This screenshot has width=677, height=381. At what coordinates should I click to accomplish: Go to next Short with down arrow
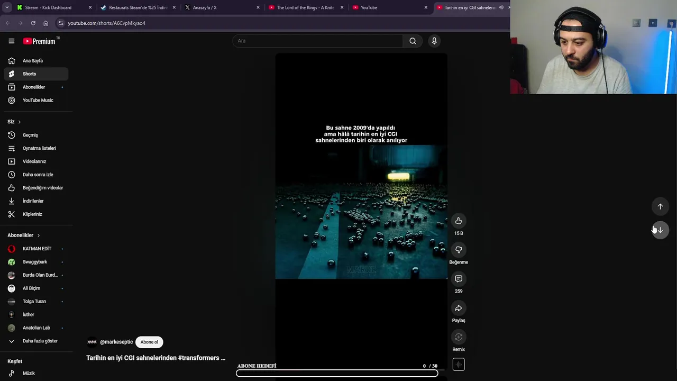660,230
